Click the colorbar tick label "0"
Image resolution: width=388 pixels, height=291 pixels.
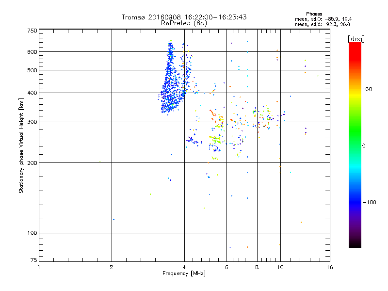click(x=364, y=146)
